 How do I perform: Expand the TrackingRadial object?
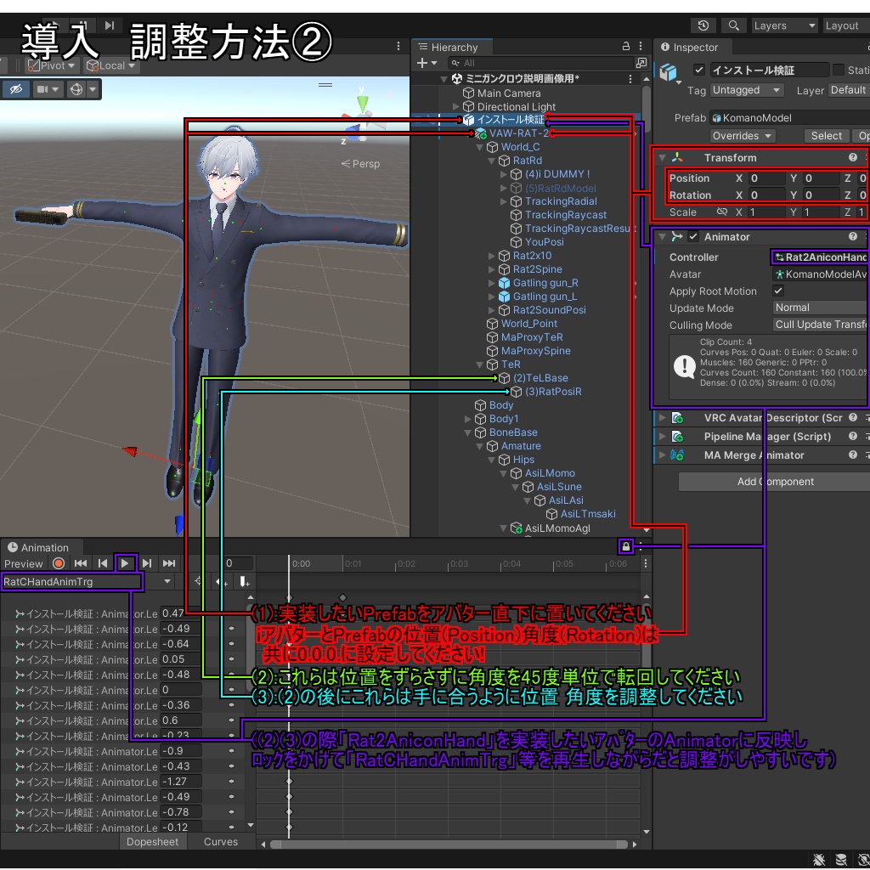pos(503,201)
